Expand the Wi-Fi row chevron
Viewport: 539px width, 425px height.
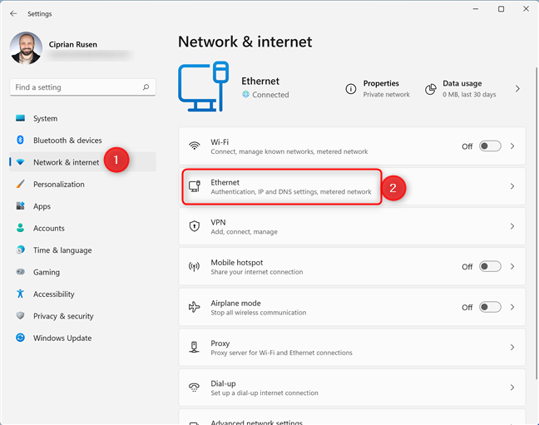pos(512,146)
